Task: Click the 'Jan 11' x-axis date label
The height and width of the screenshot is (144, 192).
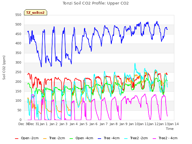Action: pos(144,124)
